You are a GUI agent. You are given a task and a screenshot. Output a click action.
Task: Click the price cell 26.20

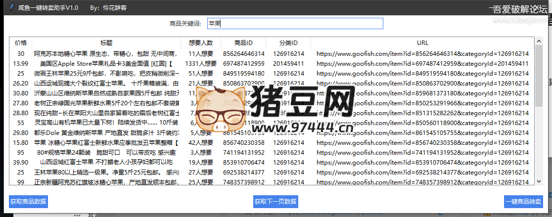pos(20,84)
